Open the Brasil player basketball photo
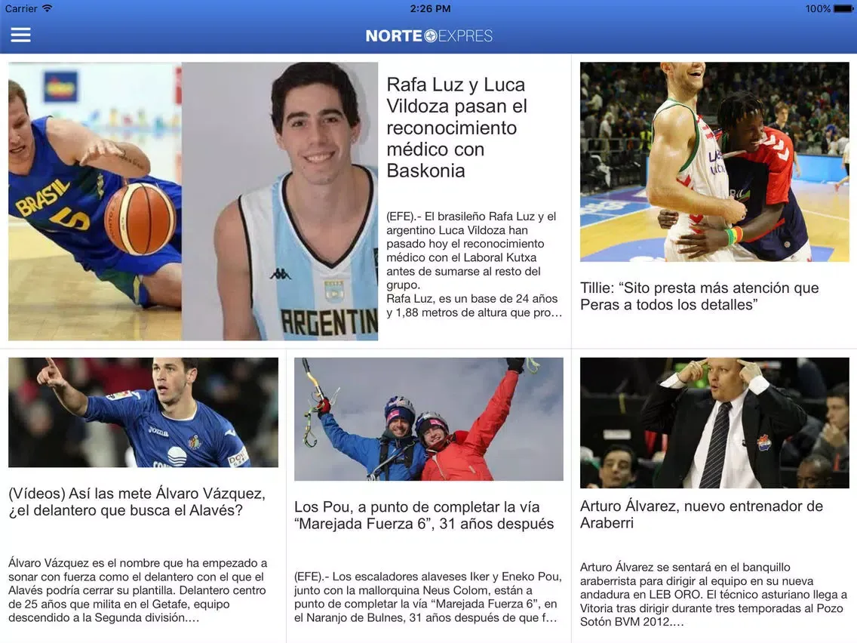 (x=95, y=202)
